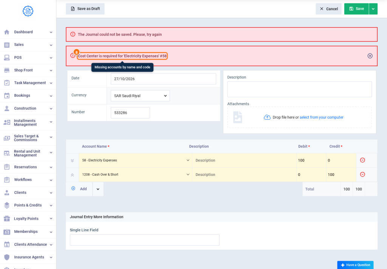
Task: Click the Electricity Expenses debit field
Action: coord(311,160)
